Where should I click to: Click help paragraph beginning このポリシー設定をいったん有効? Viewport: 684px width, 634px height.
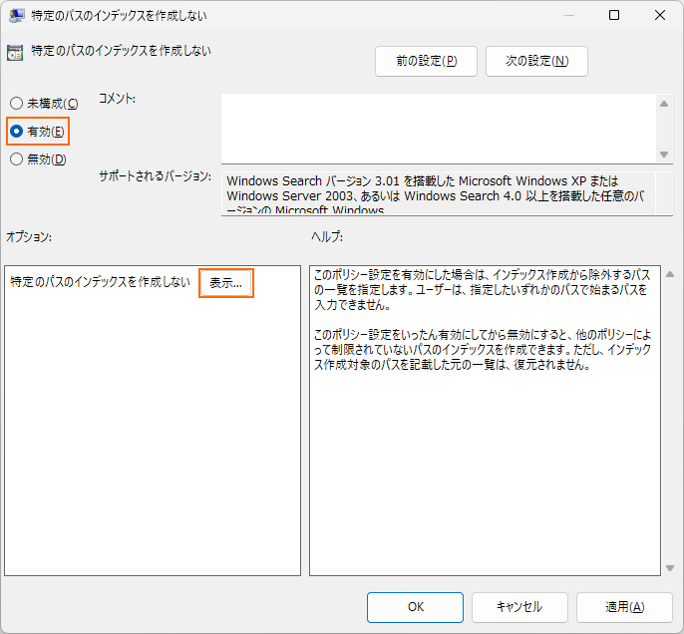click(x=483, y=350)
